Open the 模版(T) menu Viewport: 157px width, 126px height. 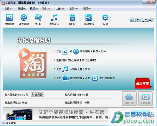pyautogui.click(x=34, y=9)
